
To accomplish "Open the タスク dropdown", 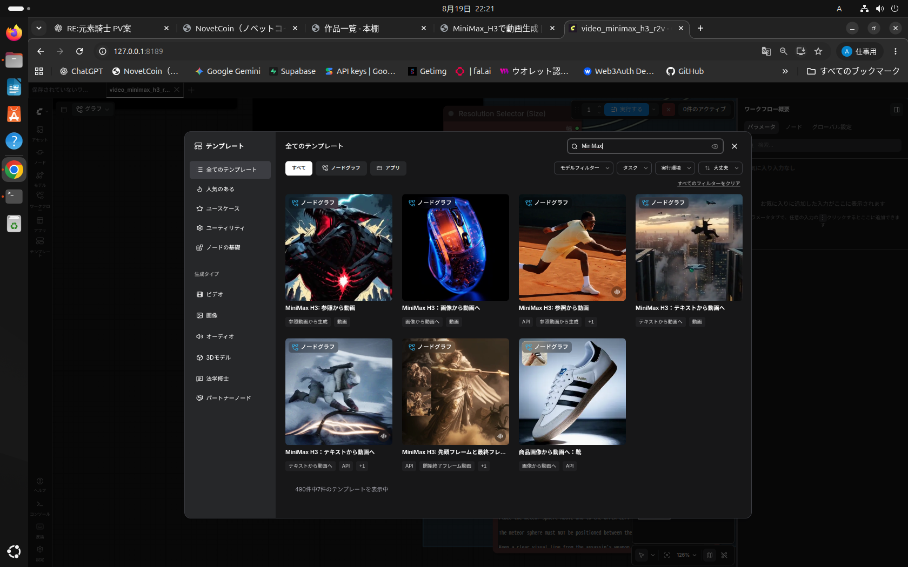I will pos(635,168).
